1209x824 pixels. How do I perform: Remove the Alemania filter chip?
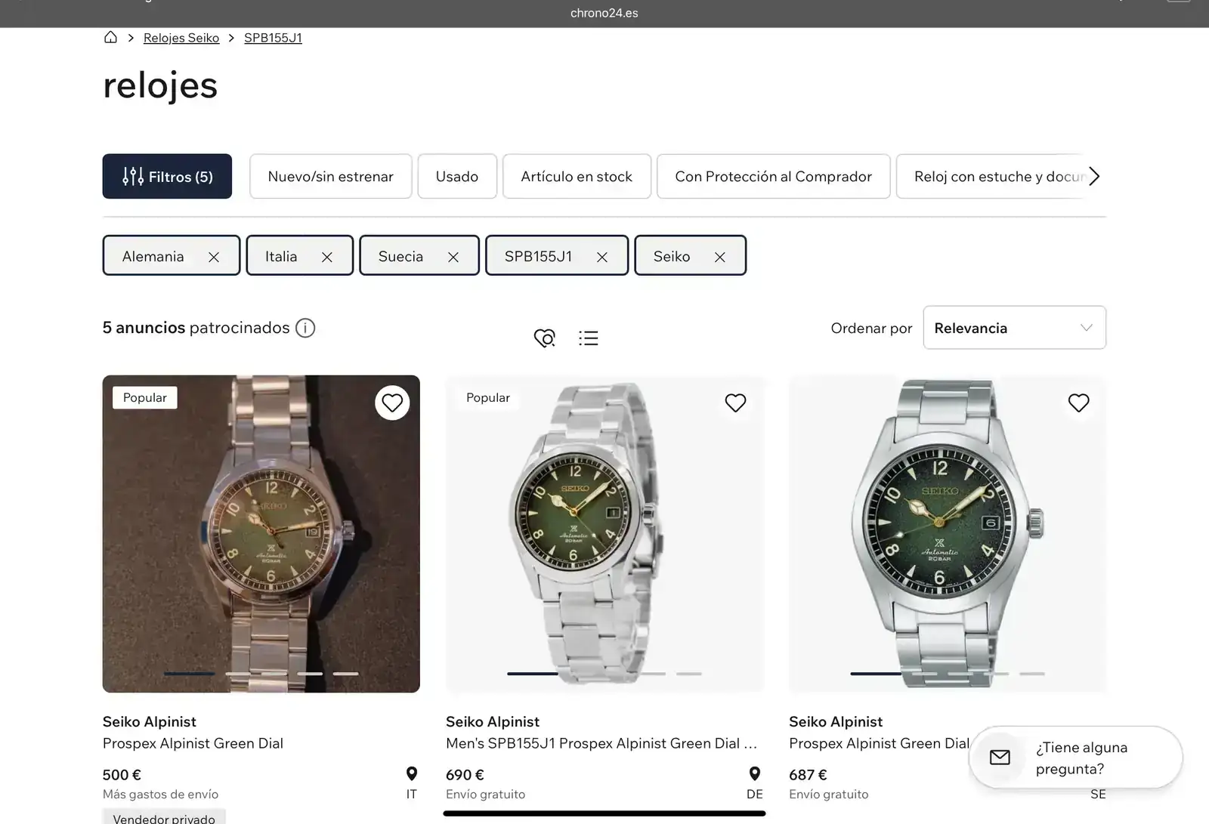click(214, 257)
